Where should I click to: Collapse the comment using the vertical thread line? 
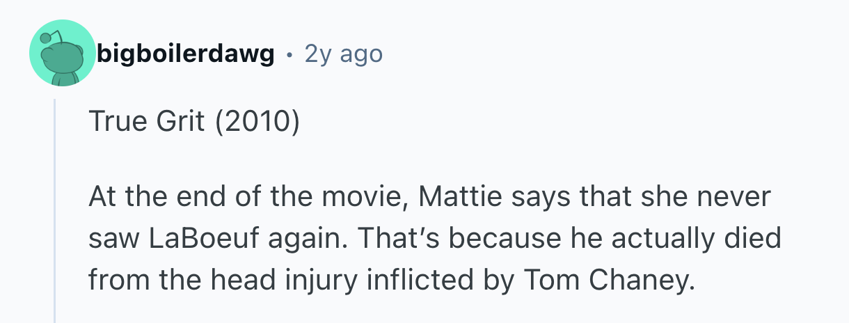click(x=55, y=209)
